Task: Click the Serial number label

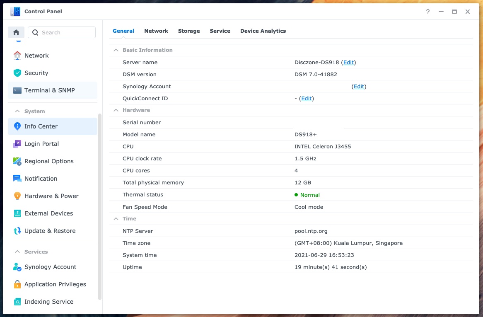Action: coord(142,123)
